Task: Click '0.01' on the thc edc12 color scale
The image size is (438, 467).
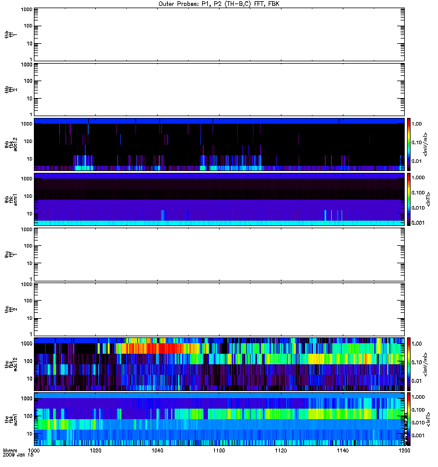Action: click(417, 381)
